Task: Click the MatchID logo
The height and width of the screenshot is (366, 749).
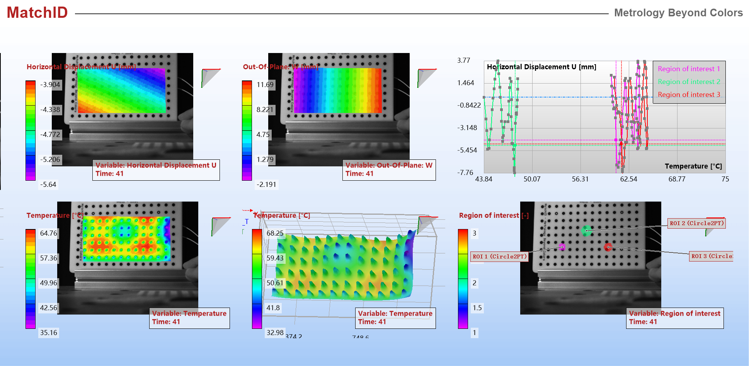Action: click(37, 13)
